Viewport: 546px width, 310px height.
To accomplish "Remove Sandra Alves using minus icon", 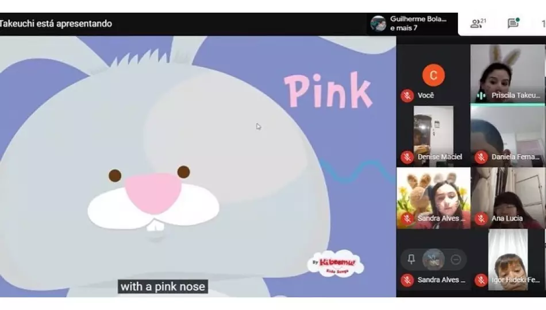I will click(456, 259).
